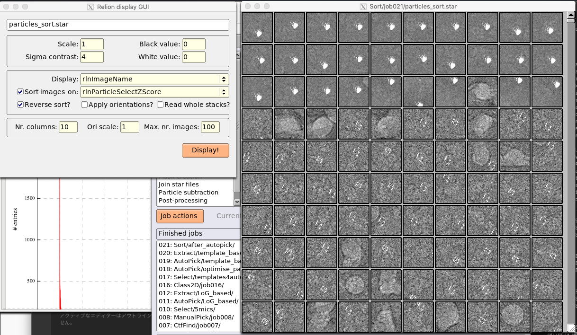Select last particle thumbnail in bottom row

click(547, 317)
